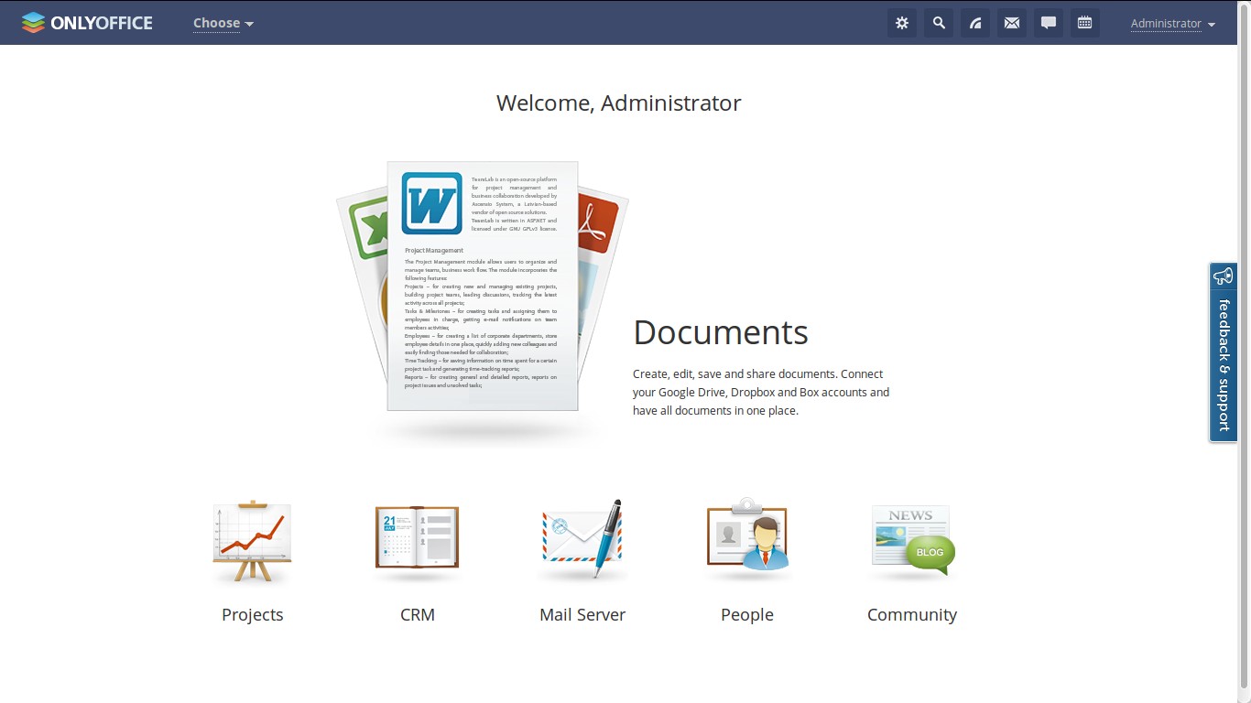Open the feedback & support side tab
The image size is (1251, 703).
(1224, 352)
